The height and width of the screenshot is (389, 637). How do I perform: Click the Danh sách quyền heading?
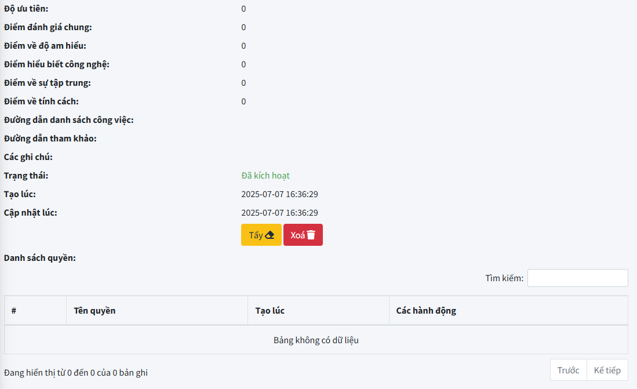tap(40, 258)
